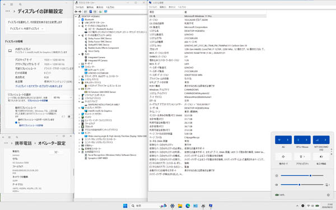The image size is (336, 210).
Task: Click the taskbar search box
Action: point(148,206)
